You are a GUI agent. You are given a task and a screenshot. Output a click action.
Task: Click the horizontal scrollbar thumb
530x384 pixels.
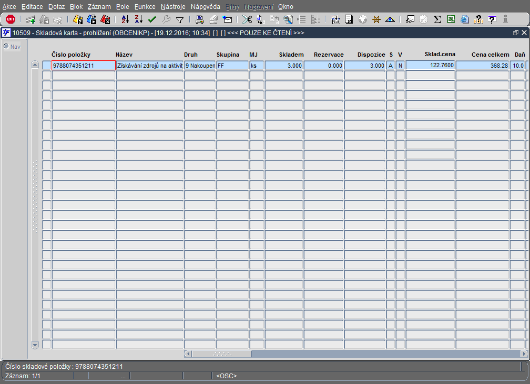point(222,354)
